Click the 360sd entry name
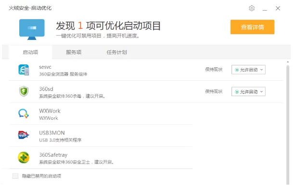 46,89
